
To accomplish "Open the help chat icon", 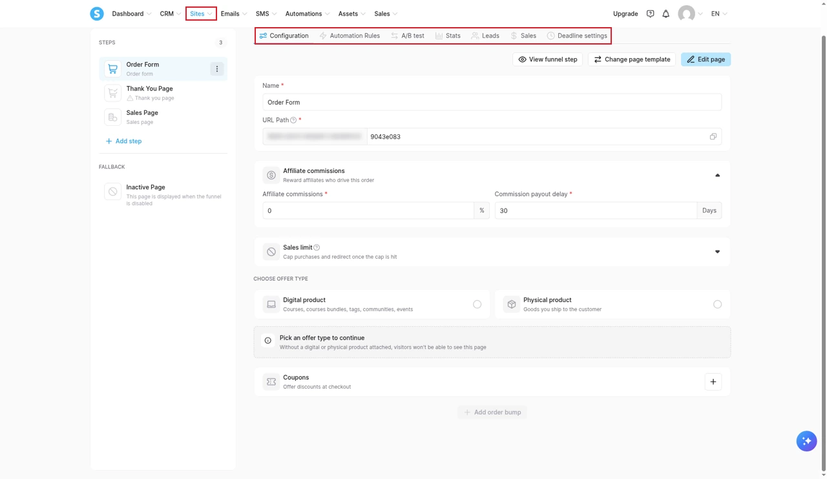I will 650,14.
